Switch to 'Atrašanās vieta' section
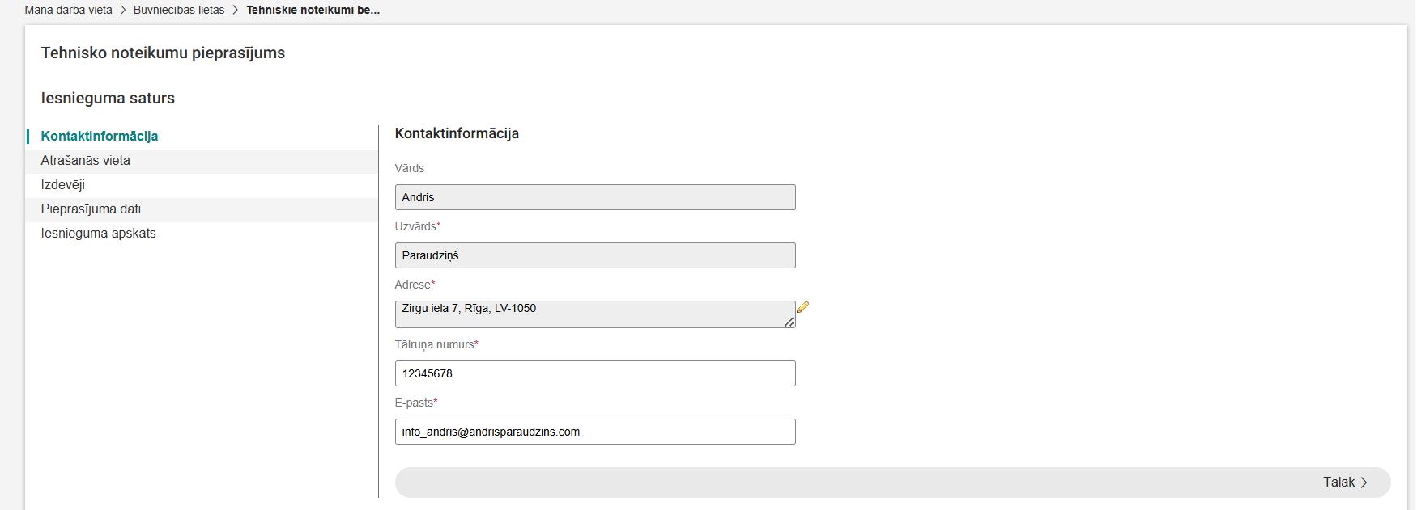The image size is (1417, 510). pyautogui.click(x=86, y=160)
